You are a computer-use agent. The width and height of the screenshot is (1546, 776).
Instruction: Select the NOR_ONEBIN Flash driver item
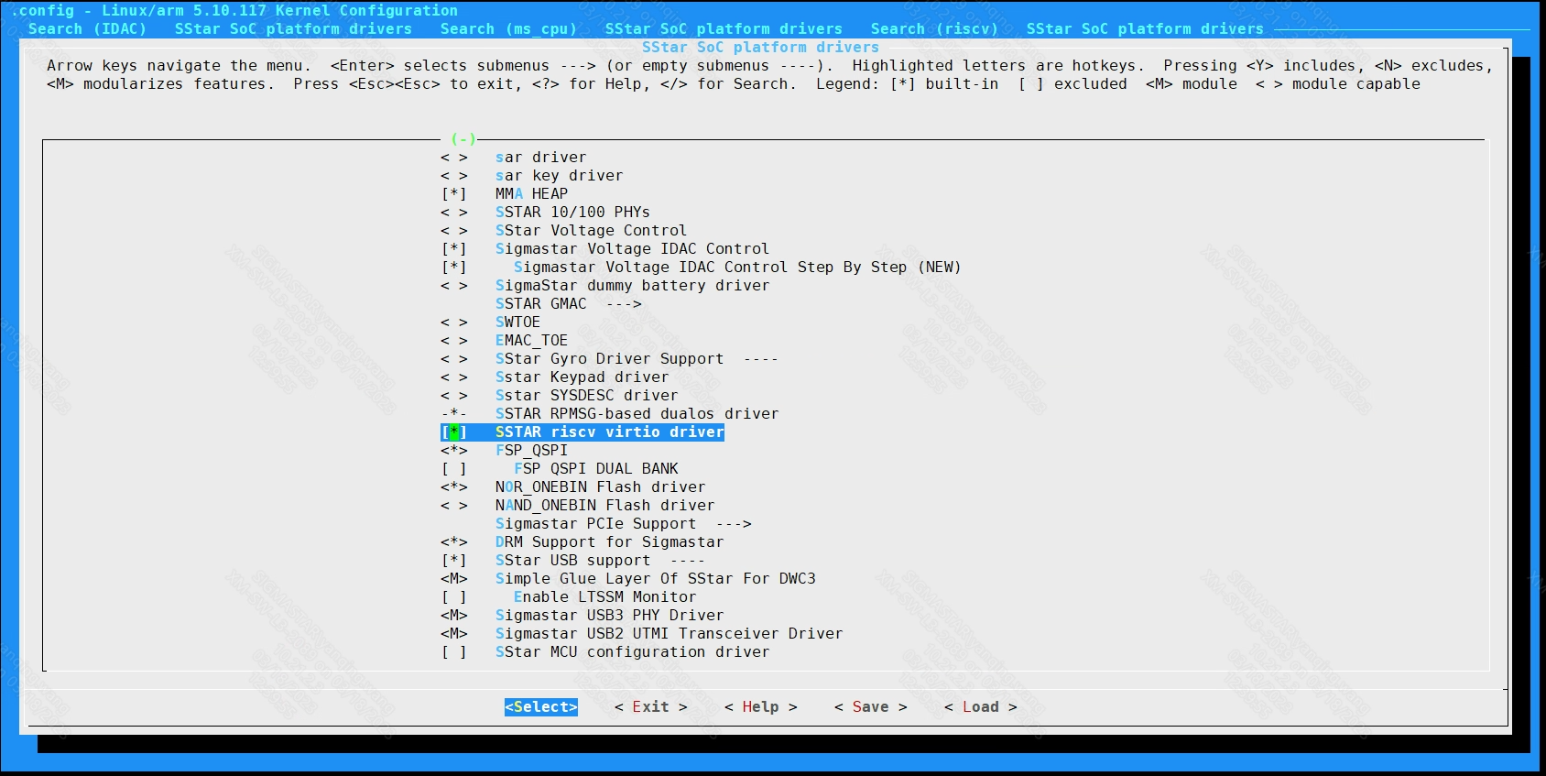600,487
